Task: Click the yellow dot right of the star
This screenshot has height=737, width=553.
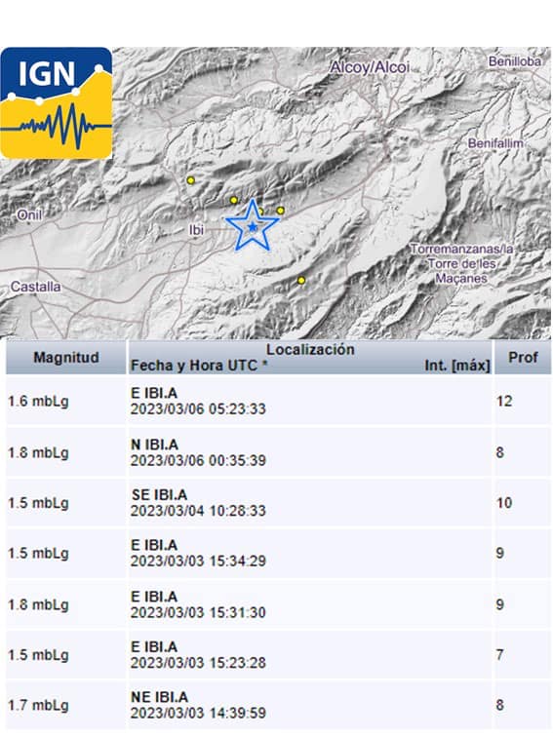Action: point(280,211)
